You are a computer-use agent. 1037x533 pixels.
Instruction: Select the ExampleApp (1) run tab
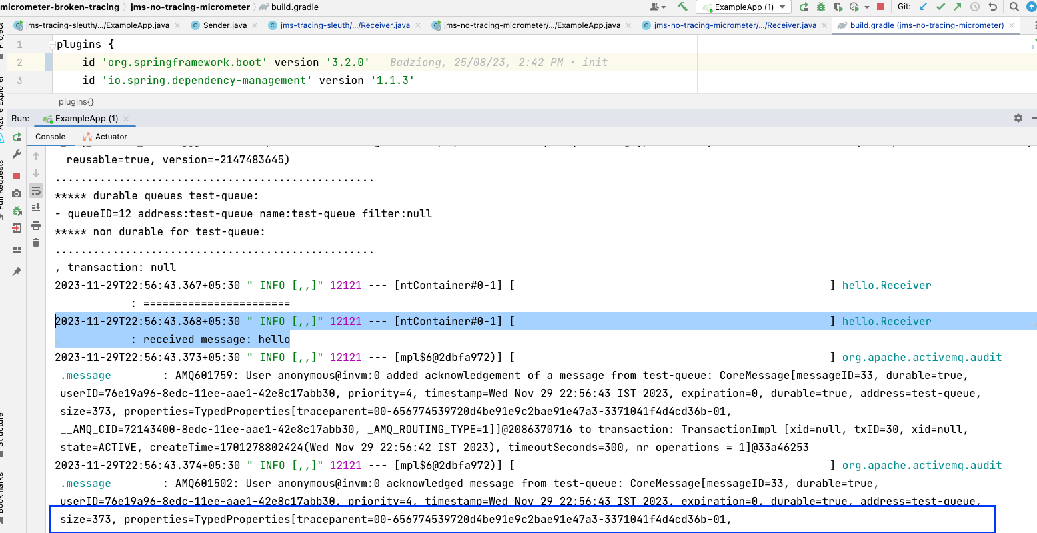[86, 118]
